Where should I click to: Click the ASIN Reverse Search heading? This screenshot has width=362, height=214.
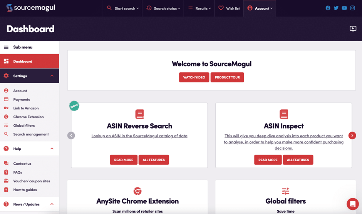(139, 126)
